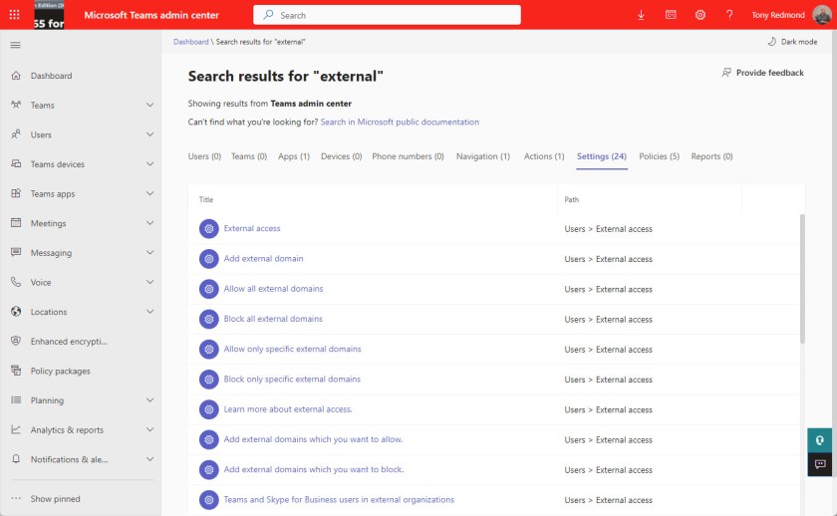Screen dimensions: 837x516
Task: Click the Voice phone icon
Action: pos(16,282)
